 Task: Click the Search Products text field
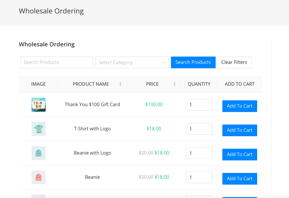pyautogui.click(x=57, y=62)
